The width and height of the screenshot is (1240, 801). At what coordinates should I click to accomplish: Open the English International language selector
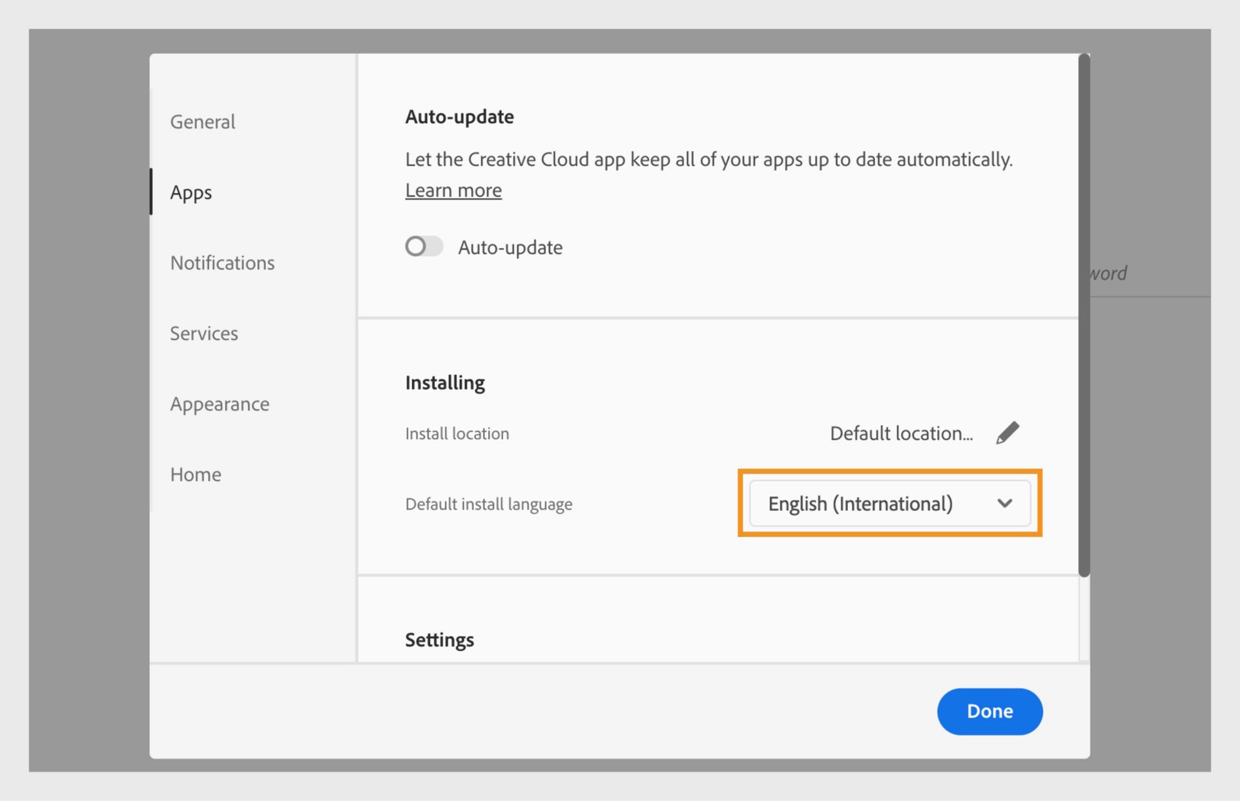[889, 505]
